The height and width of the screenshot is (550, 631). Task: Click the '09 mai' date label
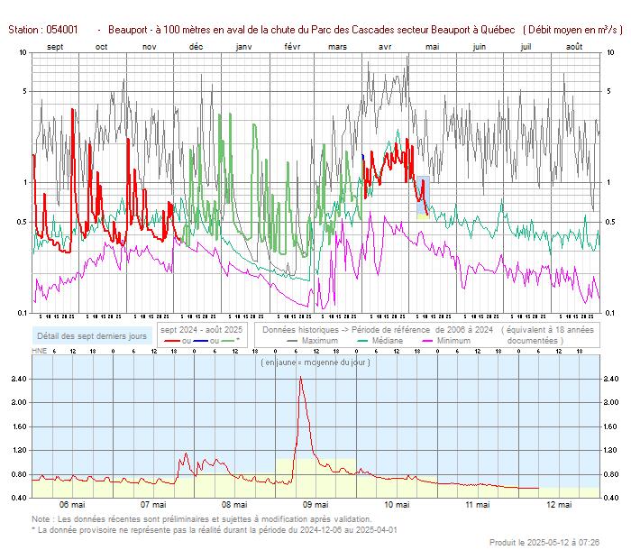[315, 505]
